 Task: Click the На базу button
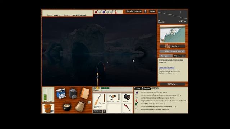[172, 46]
